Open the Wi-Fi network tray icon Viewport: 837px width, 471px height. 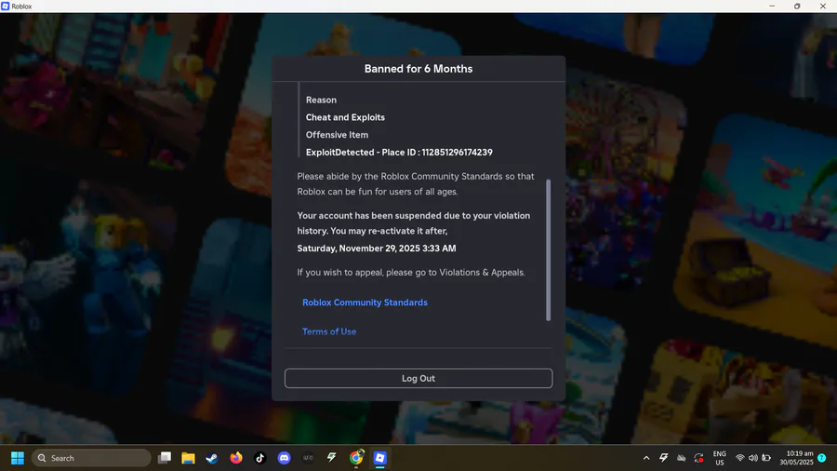pyautogui.click(x=740, y=458)
